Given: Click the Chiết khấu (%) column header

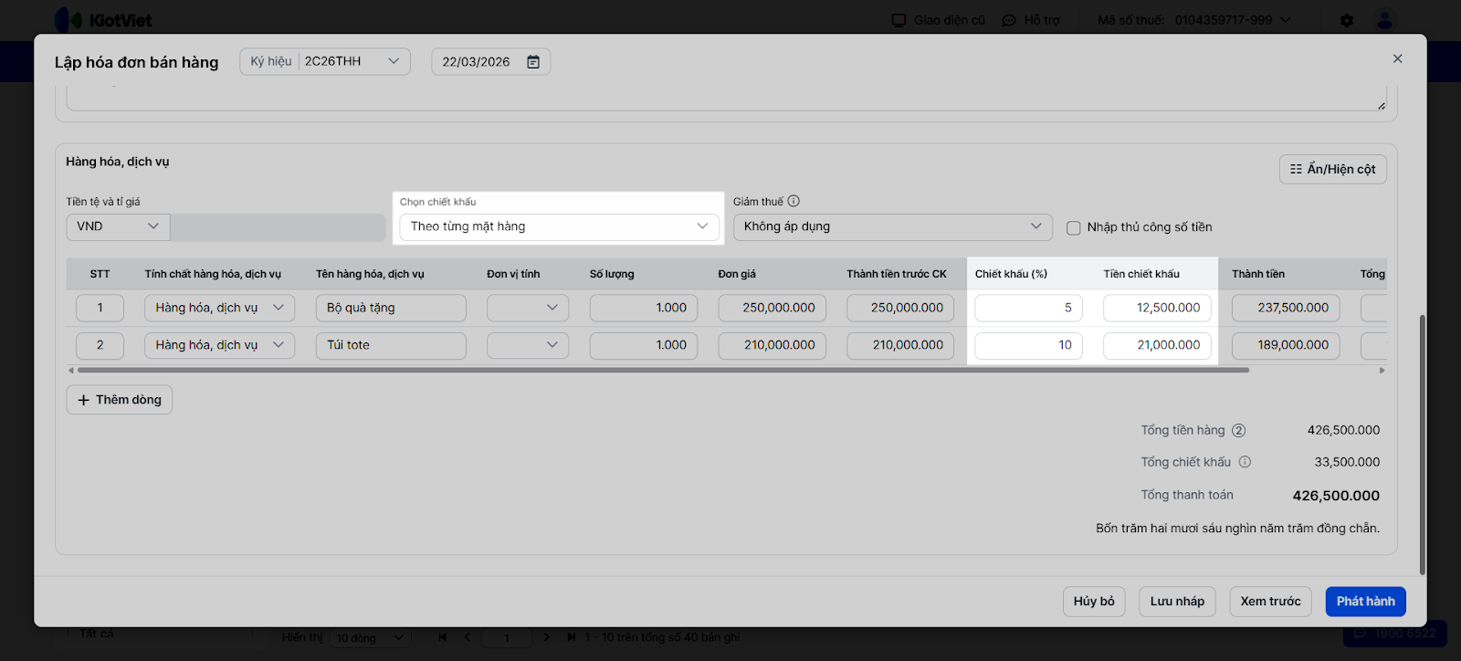Looking at the screenshot, I should [1011, 274].
